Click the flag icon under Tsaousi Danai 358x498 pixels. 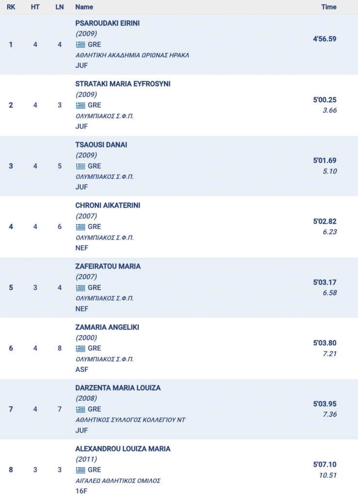[80, 166]
